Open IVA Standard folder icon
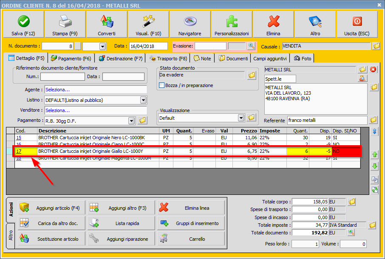 coord(372,225)
